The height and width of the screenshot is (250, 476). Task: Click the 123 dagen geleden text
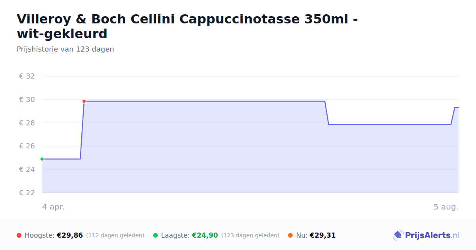pyautogui.click(x=250, y=235)
